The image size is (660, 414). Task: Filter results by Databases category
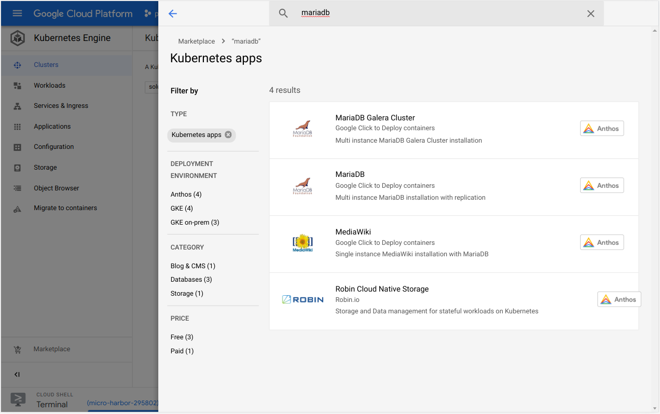click(191, 280)
